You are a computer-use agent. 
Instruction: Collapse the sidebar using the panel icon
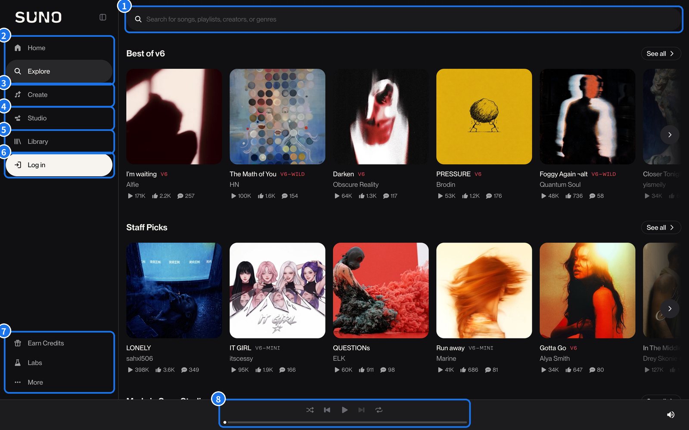click(x=103, y=17)
